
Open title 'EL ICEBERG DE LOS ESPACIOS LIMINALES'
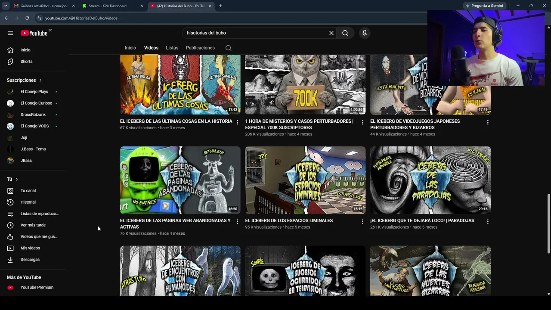tap(289, 220)
